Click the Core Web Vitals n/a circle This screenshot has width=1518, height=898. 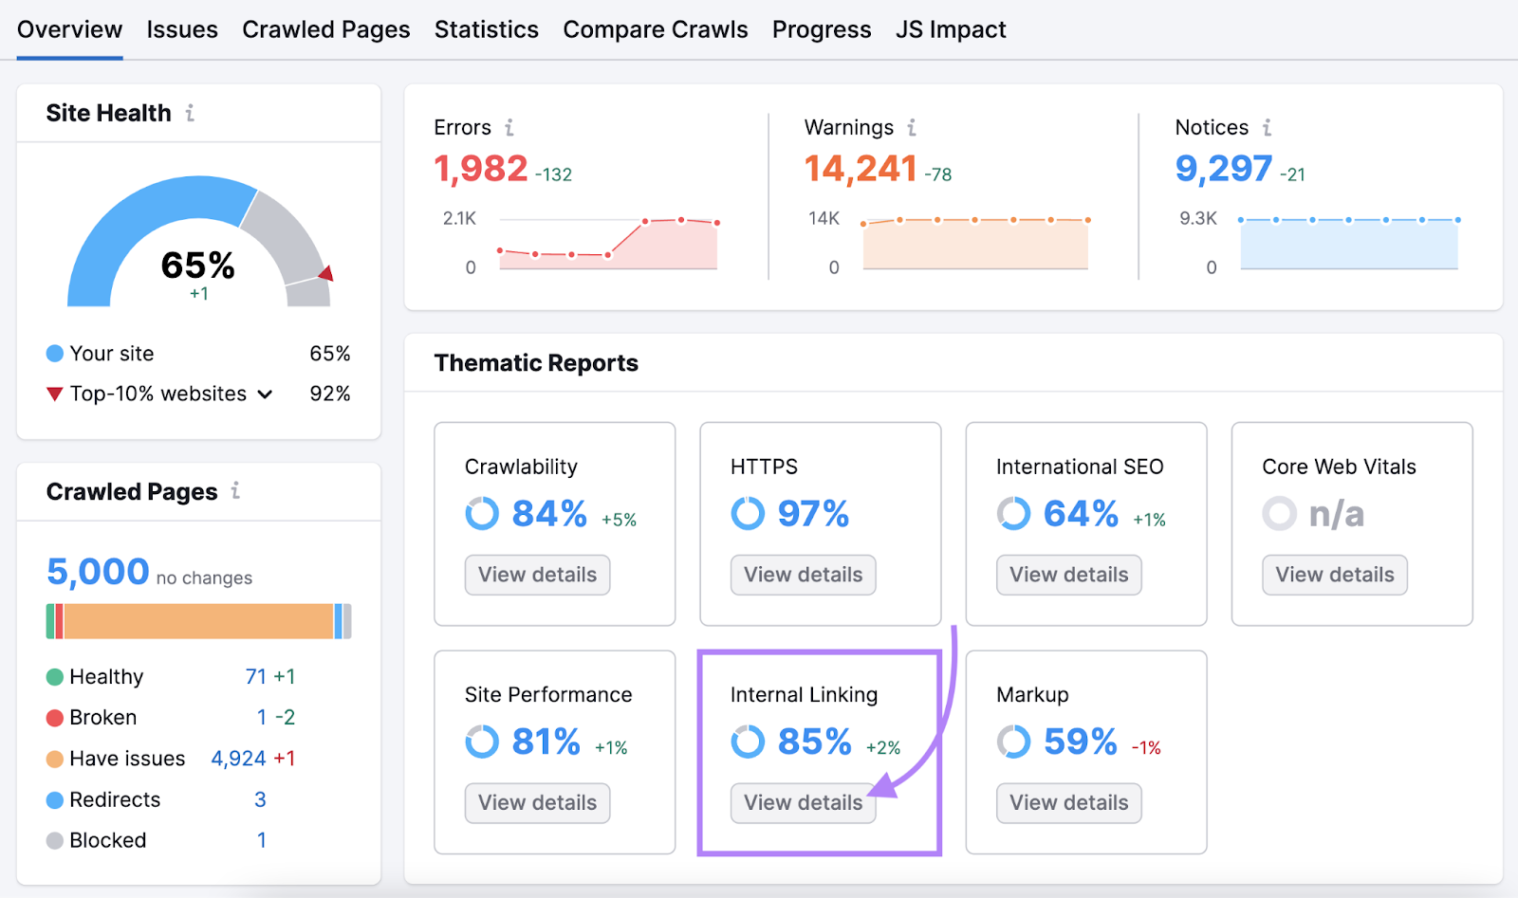point(1280,513)
